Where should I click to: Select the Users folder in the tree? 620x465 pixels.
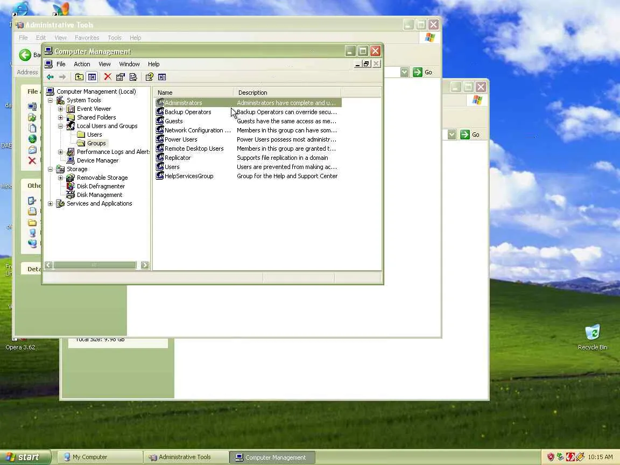click(x=95, y=135)
